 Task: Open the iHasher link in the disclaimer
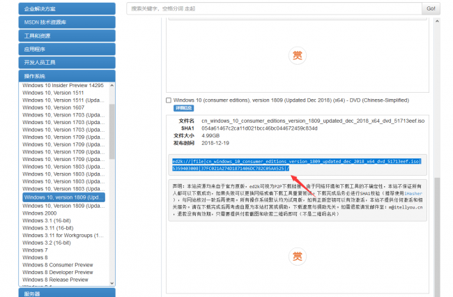(413, 193)
